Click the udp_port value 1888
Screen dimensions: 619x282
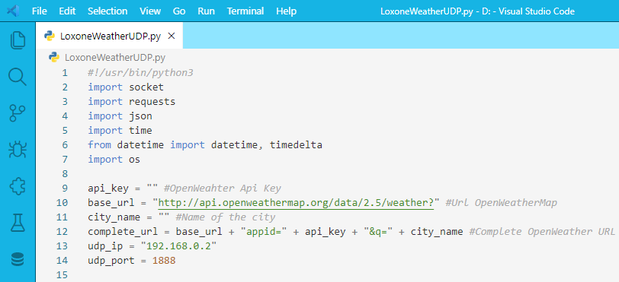(164, 261)
